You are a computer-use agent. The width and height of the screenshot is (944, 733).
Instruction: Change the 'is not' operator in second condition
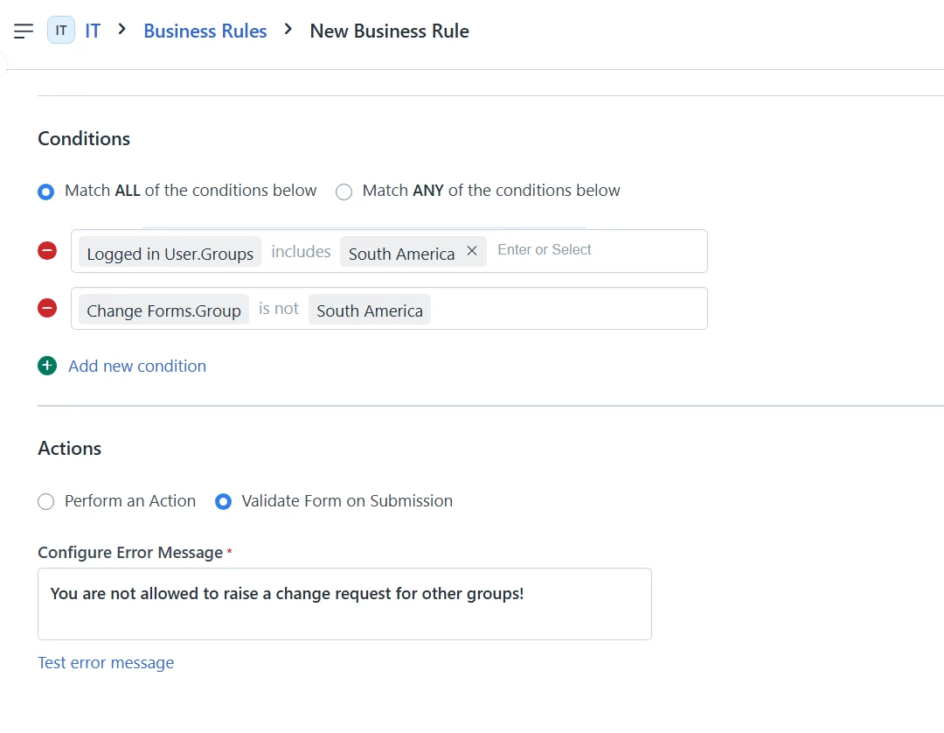(279, 309)
